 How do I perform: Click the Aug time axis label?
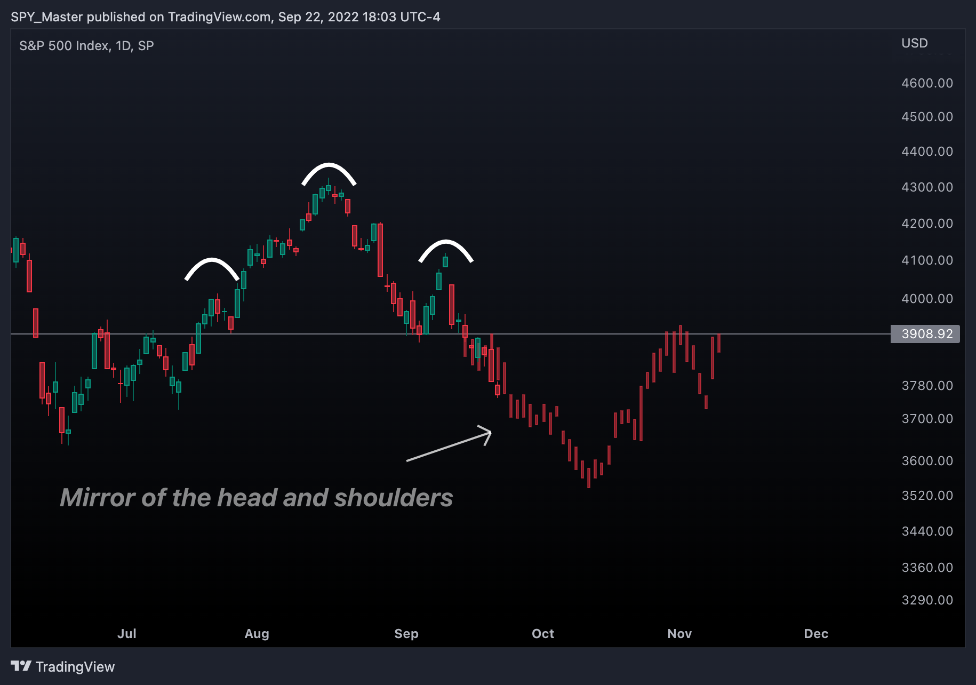[257, 634]
